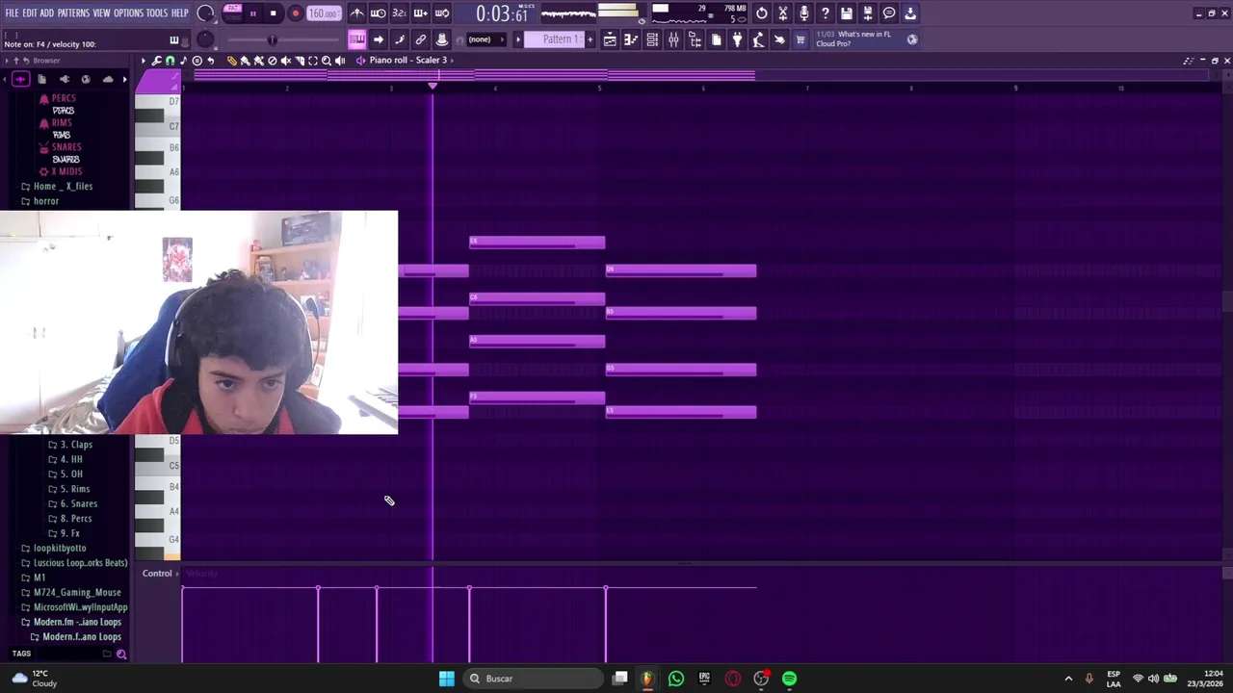Screen dimensions: 1233x693
Task: Enable the step edit arrow icon
Action: [x=378, y=39]
